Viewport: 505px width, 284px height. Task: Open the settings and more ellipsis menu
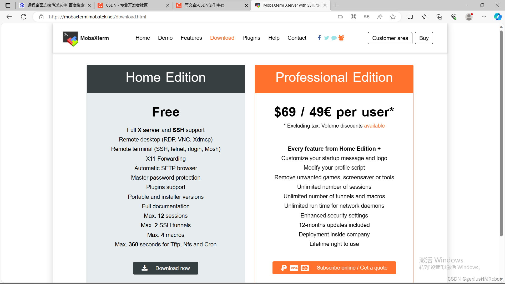484,17
